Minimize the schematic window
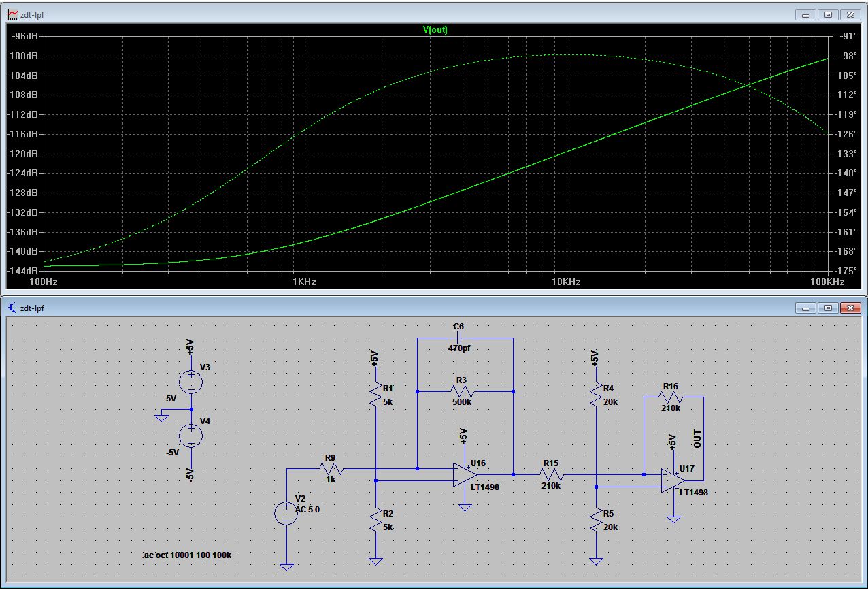 (x=806, y=308)
